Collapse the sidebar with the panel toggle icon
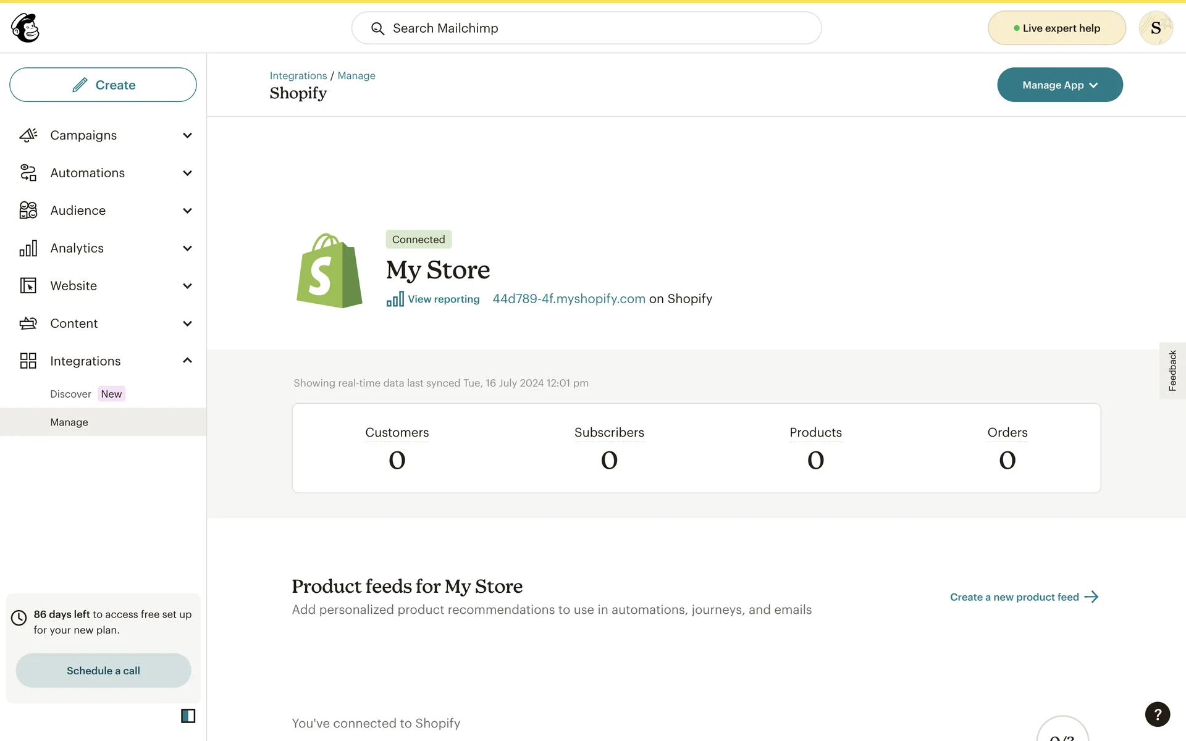Viewport: 1186px width, 741px height. tap(188, 716)
